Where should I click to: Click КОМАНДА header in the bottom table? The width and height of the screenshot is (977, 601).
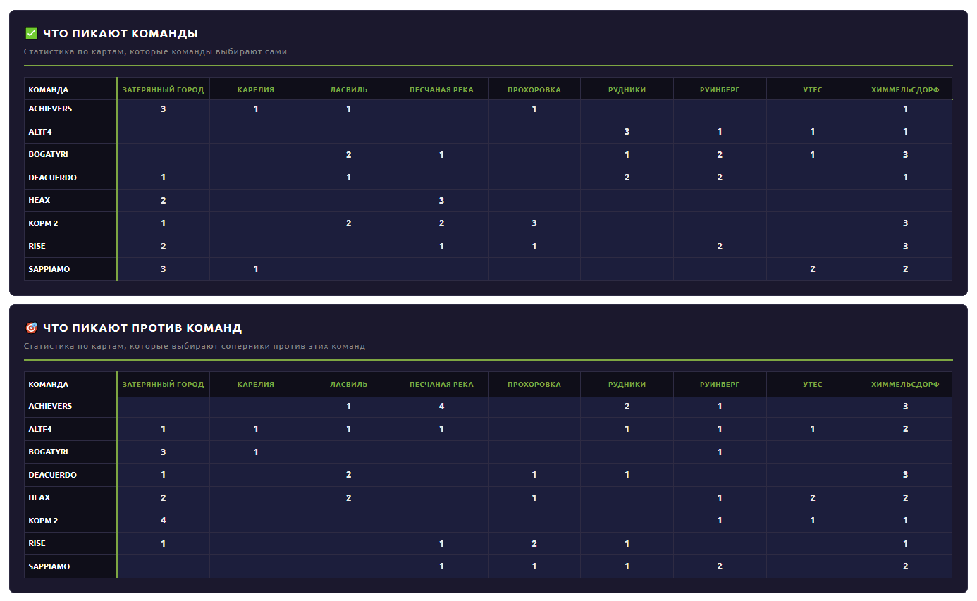click(48, 384)
